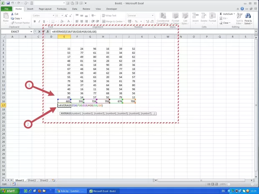The height and width of the screenshot is (194, 259).
Task: Click the Cut scissors icon
Action: tap(12, 14)
